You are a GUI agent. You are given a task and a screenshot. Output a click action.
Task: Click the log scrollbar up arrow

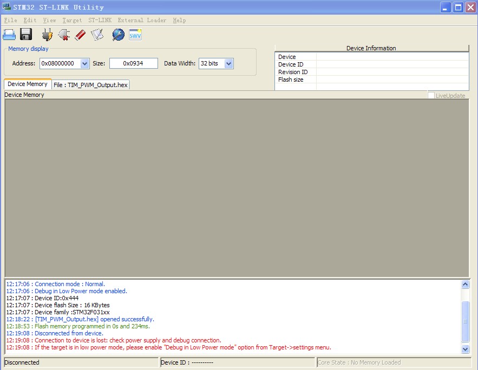coord(465,285)
